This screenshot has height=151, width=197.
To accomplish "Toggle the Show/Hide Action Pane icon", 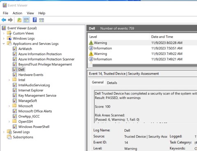I will coord(42,20).
